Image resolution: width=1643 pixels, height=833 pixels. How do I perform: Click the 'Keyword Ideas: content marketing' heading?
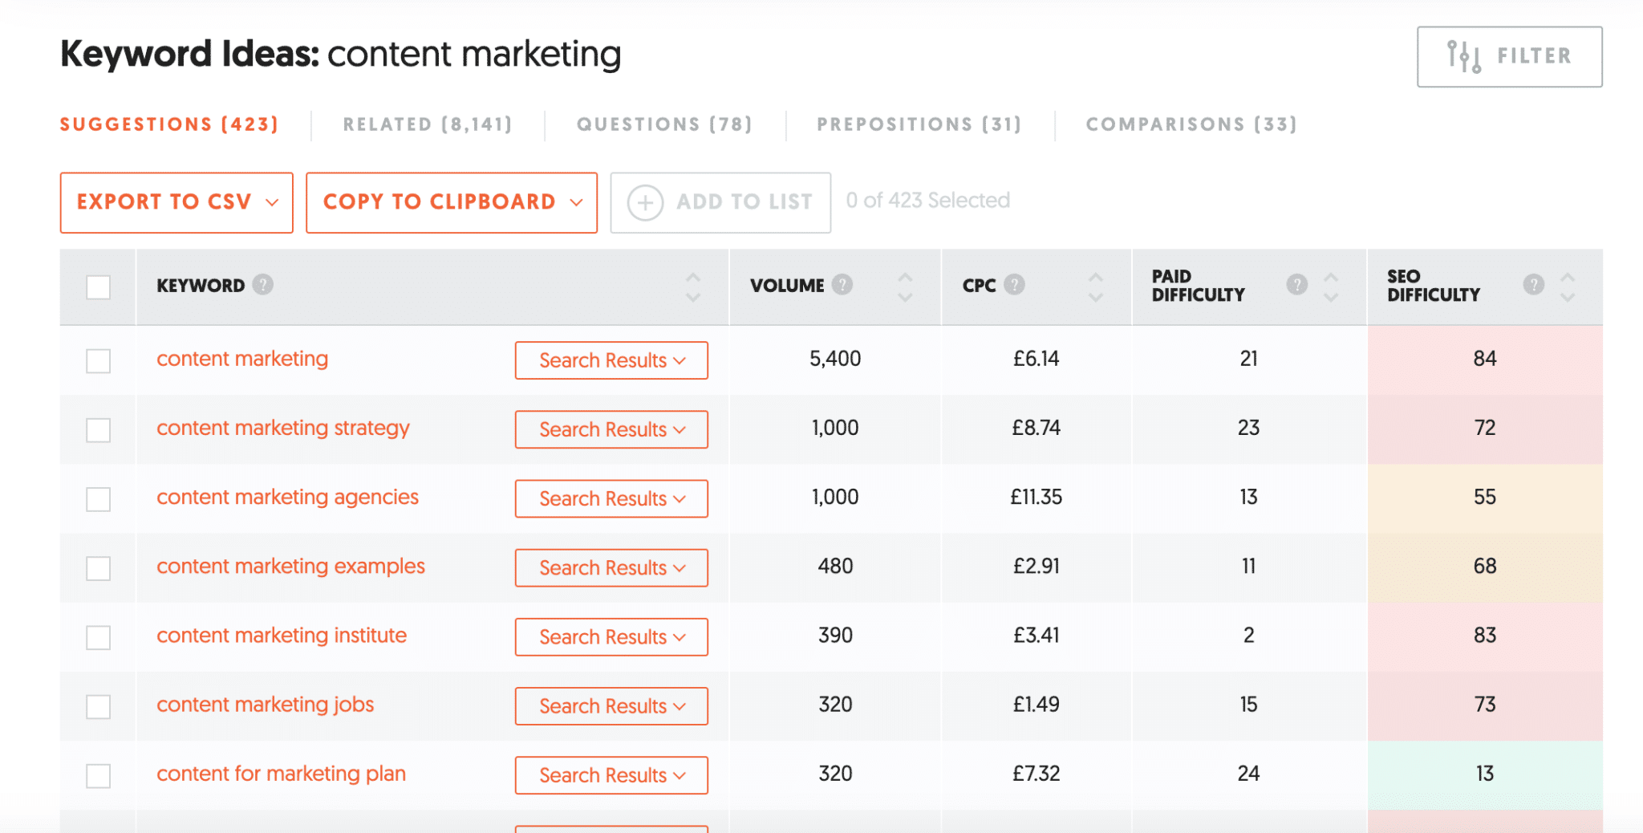point(341,55)
